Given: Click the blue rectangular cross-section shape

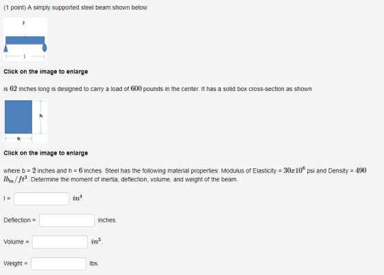Looking at the screenshot, I should pyautogui.click(x=19, y=117).
